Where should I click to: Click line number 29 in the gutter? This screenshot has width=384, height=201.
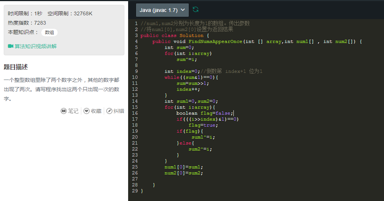pyautogui.click(x=135, y=191)
